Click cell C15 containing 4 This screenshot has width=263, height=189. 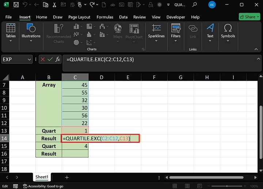(75, 146)
